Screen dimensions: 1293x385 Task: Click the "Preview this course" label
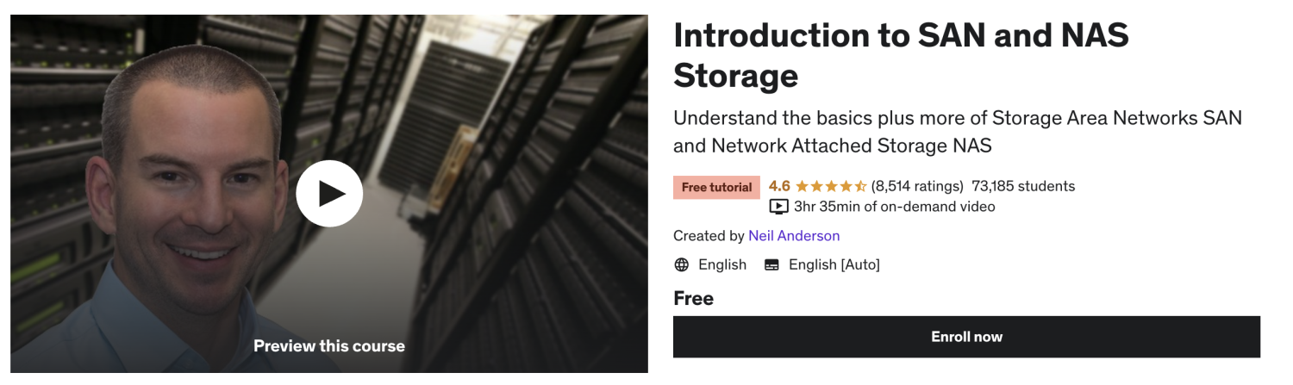(x=329, y=346)
